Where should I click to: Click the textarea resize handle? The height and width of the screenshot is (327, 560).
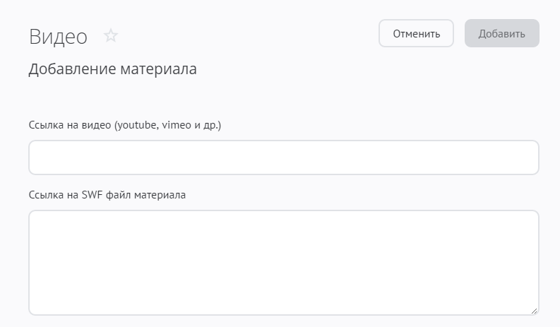coord(533,309)
